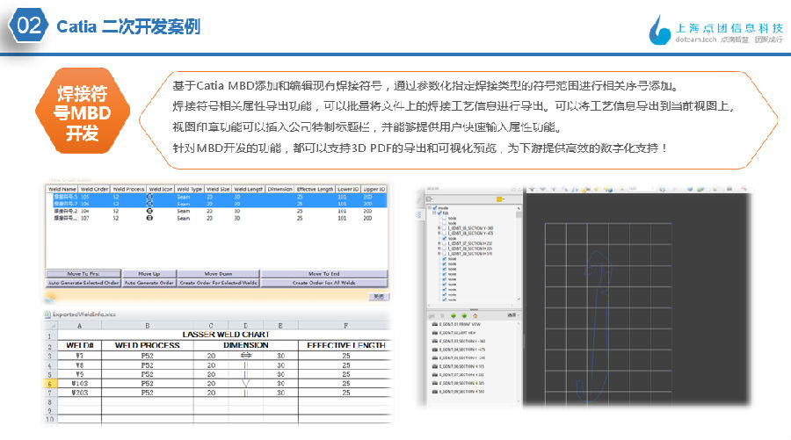This screenshot has height=440, width=791.
Task: Click the camera icon beside FRONT VIEW
Action: [x=435, y=325]
